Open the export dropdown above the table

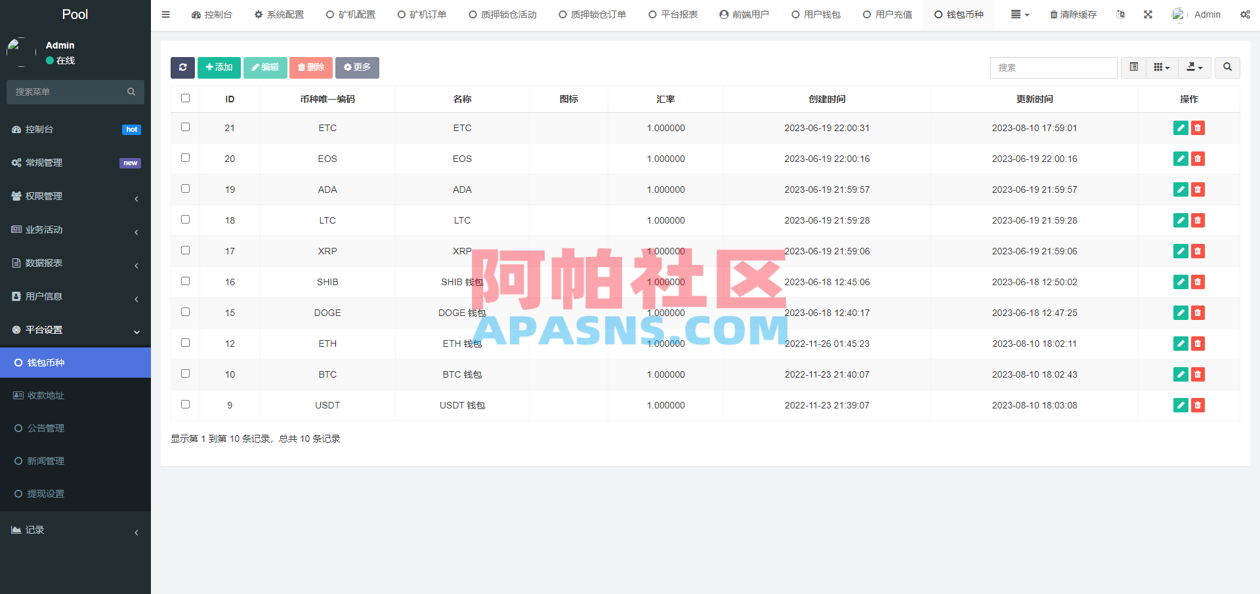pyautogui.click(x=1194, y=68)
